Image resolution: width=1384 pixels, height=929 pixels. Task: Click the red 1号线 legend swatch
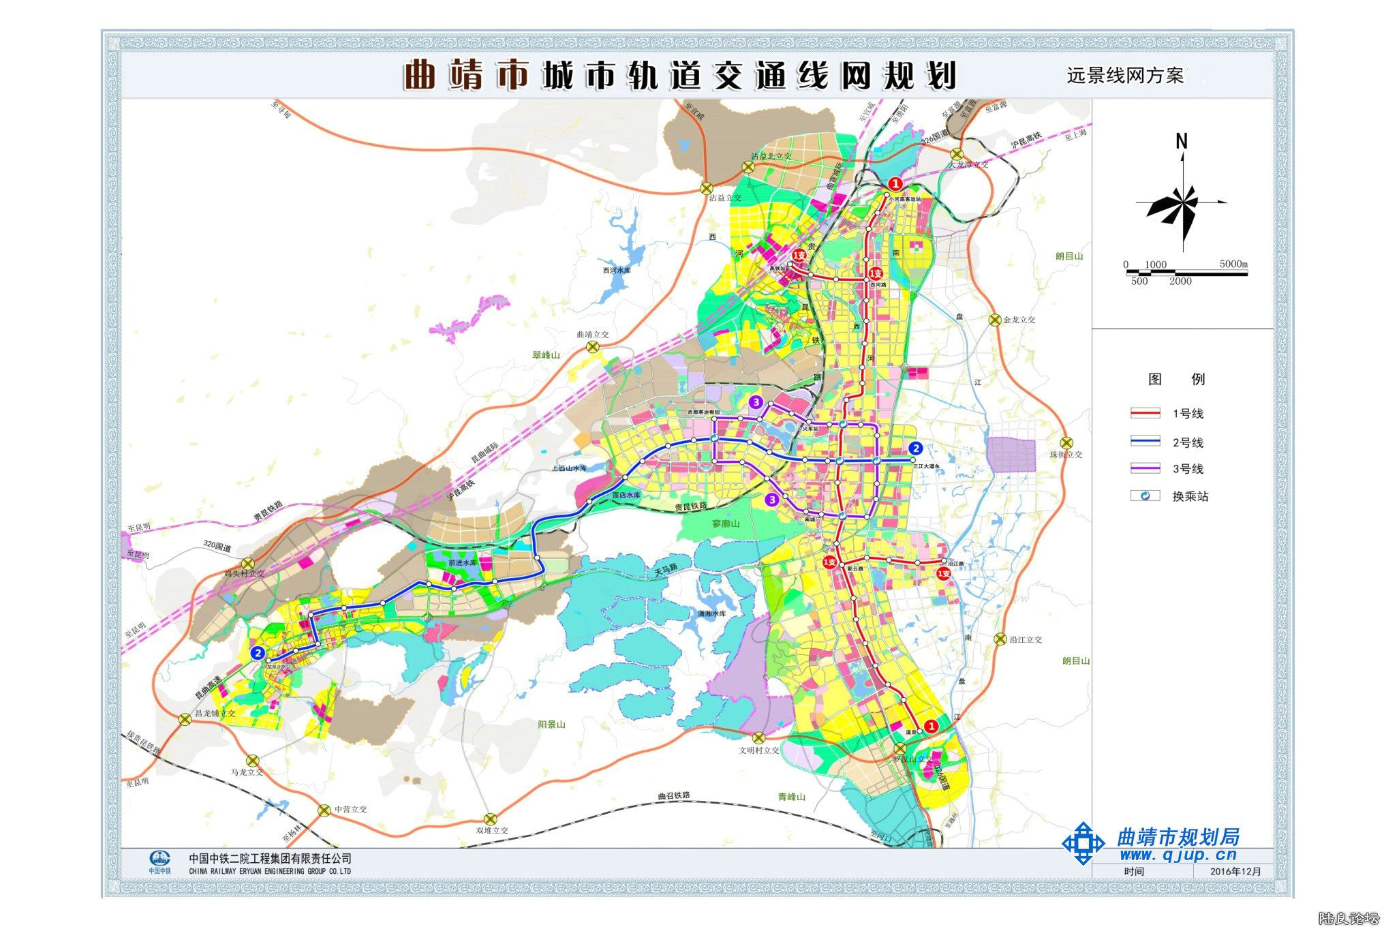click(x=1145, y=413)
